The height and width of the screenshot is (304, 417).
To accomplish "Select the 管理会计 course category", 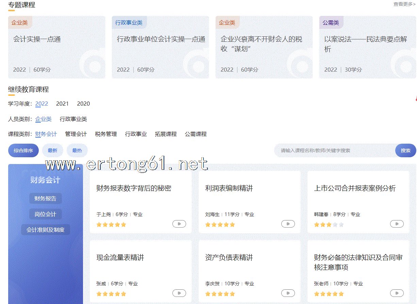I will 76,134.
